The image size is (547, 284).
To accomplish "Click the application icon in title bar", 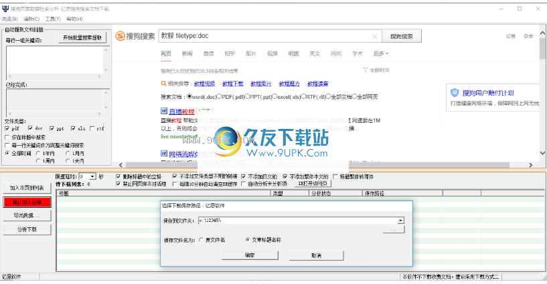I will coord(5,8).
